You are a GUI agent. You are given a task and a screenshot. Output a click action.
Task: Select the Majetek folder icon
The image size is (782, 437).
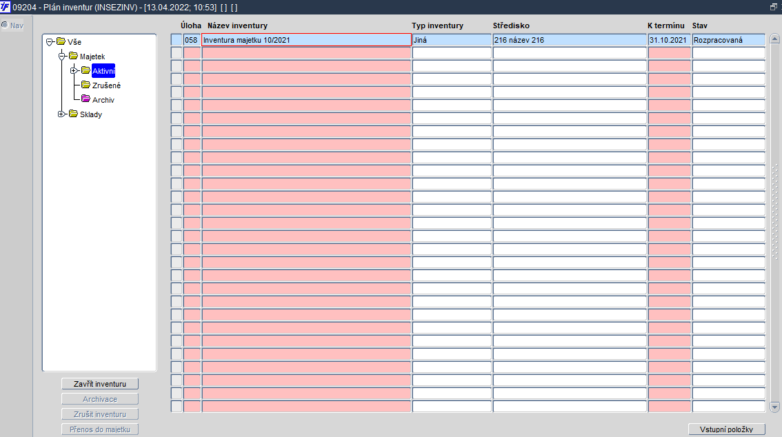click(x=73, y=56)
